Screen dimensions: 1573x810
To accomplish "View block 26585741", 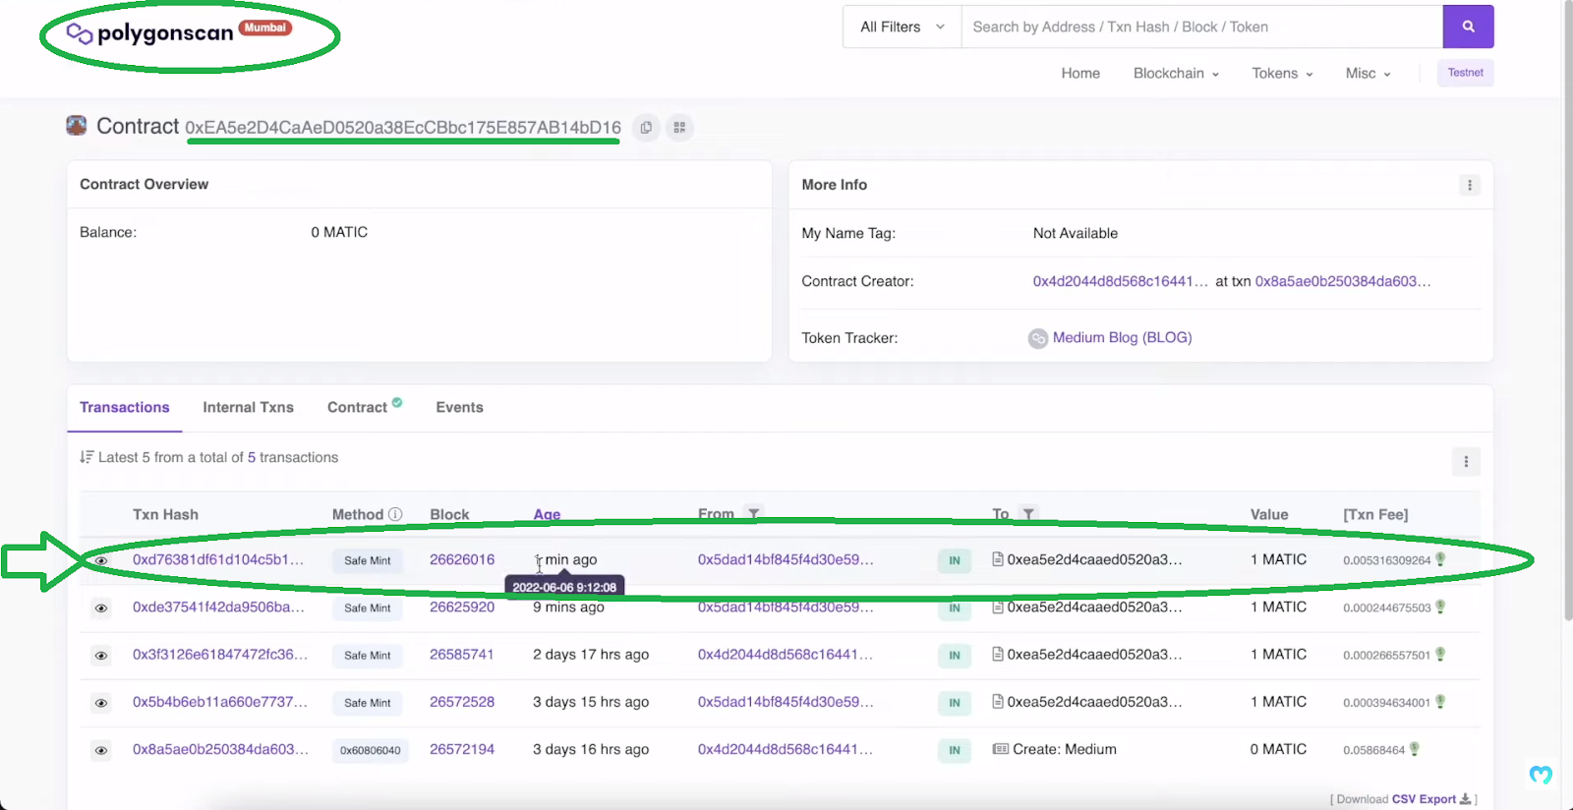I will tap(462, 654).
